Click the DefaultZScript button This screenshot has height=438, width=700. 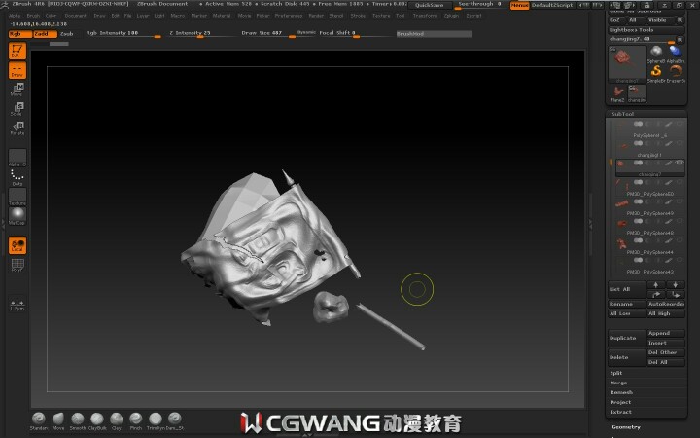(x=552, y=5)
